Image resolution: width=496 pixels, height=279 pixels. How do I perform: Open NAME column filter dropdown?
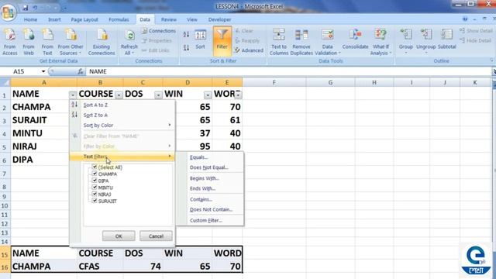[72, 95]
